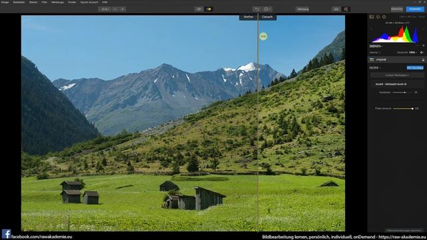Toggle the presets panel icon in the toolbar

click(336, 9)
